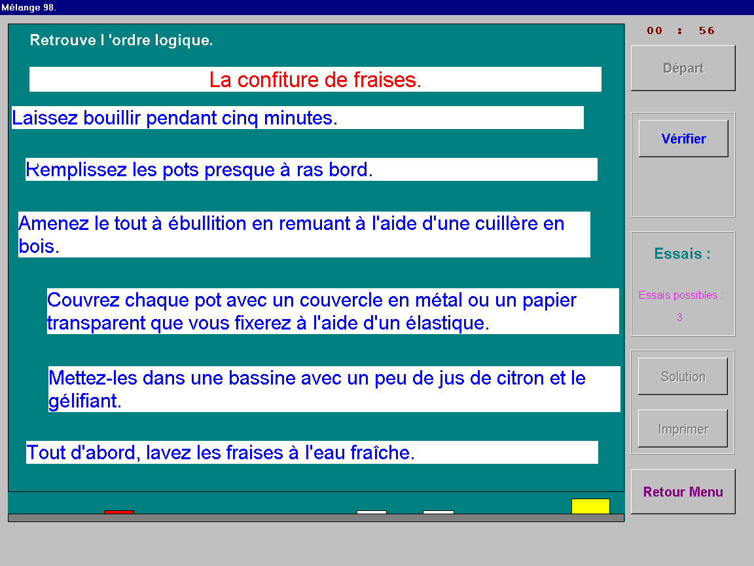Click the 'Retrouve l'ordre logique' instruction text
This screenshot has height=566, width=754.
pos(121,40)
